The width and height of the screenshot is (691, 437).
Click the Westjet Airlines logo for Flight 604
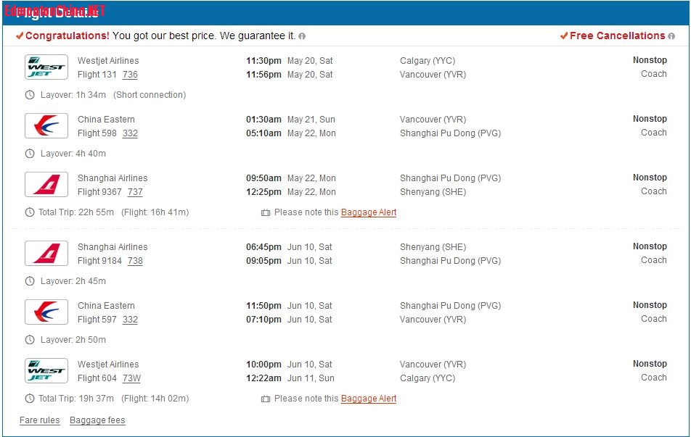[x=46, y=371]
